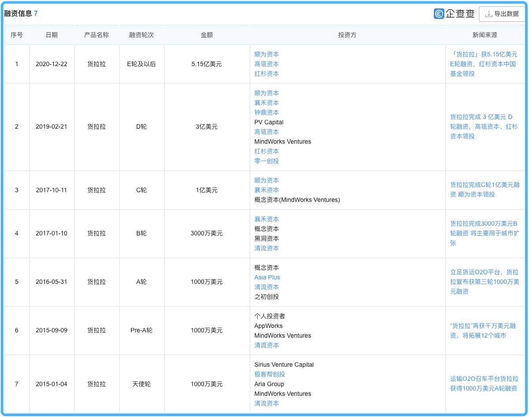
Task: Click 襄禾资本 link in the B轮 row
Action: click(x=266, y=219)
